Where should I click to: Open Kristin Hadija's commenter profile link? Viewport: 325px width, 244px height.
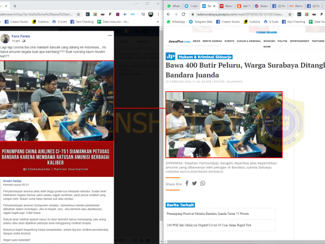pyautogui.click(x=12, y=181)
